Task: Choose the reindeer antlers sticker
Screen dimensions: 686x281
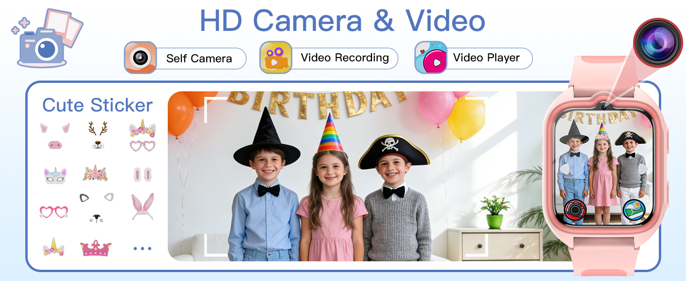Action: tap(97, 135)
